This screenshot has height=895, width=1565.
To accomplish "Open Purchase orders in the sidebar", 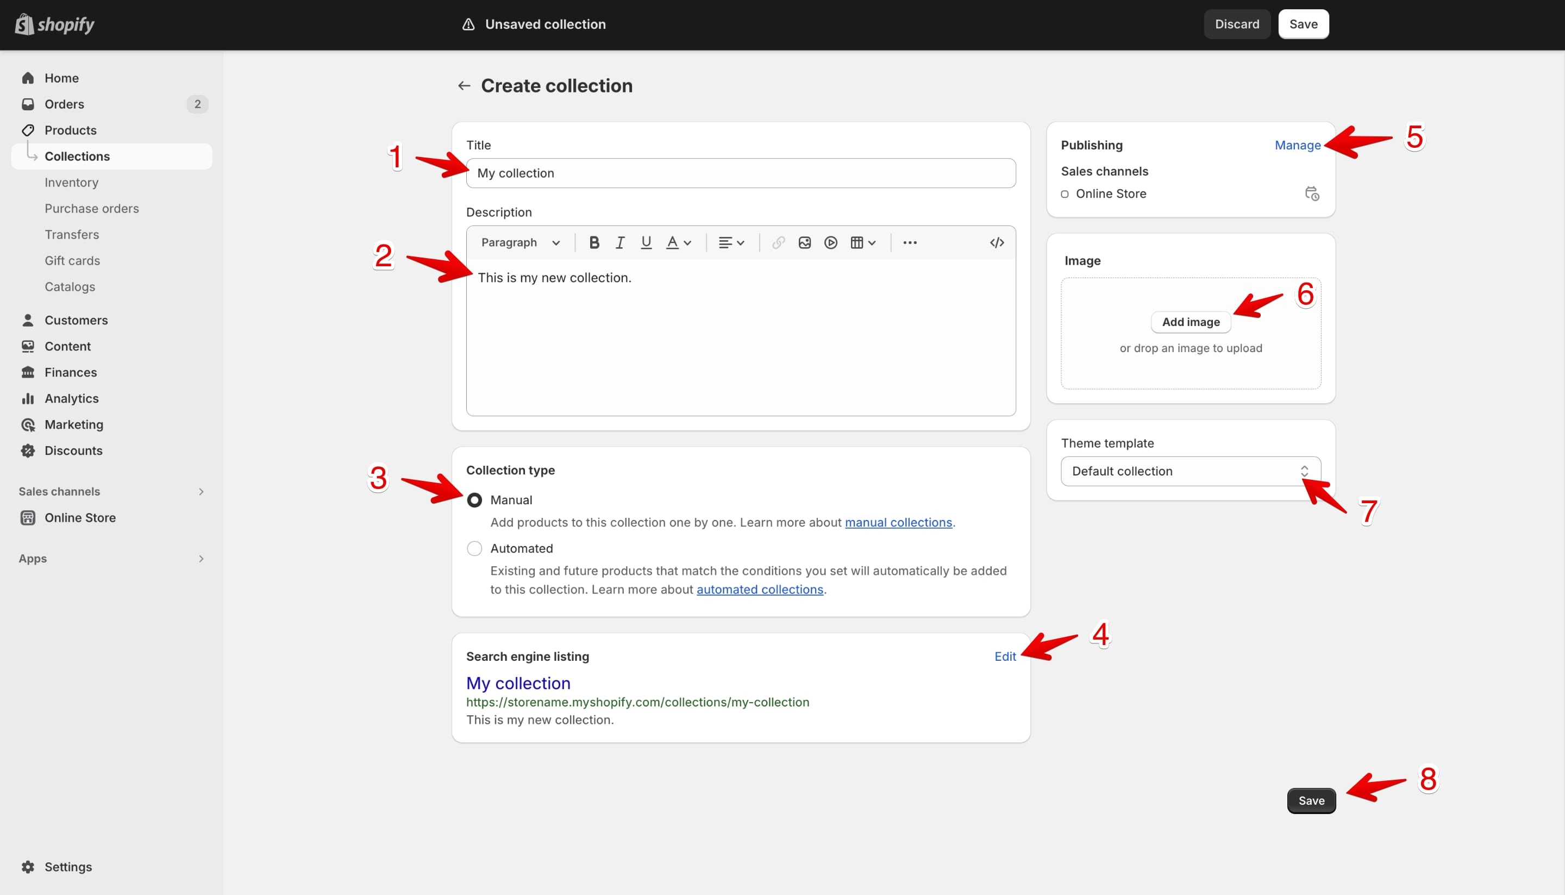I will click(92, 208).
